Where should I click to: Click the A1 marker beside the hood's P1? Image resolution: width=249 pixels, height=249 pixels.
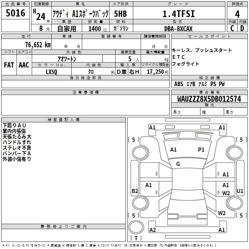click(x=173, y=150)
